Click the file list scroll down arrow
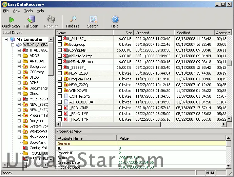 click(229, 119)
